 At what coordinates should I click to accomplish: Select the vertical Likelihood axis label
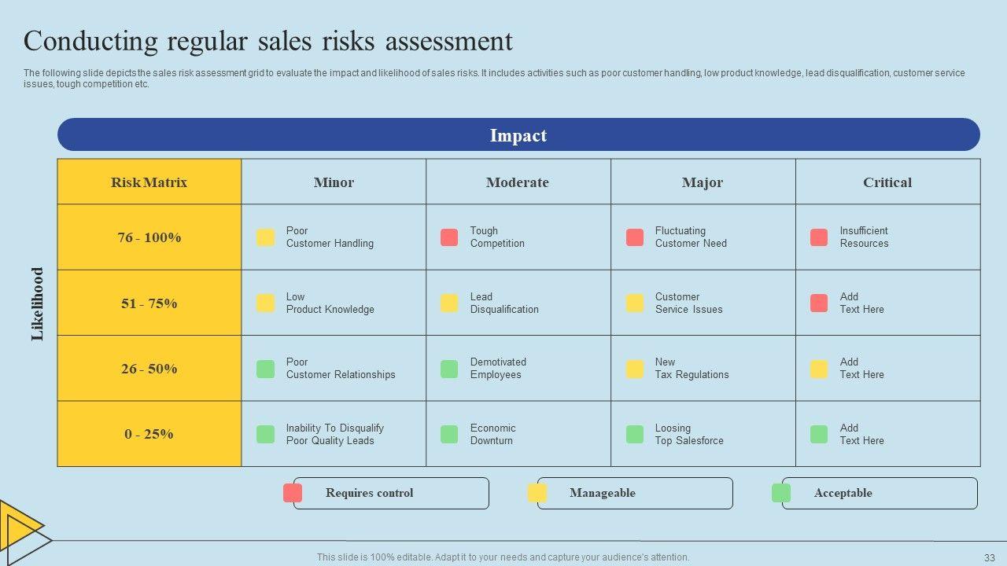click(x=38, y=304)
